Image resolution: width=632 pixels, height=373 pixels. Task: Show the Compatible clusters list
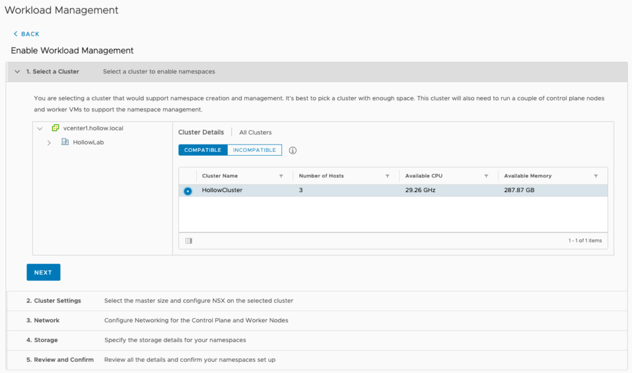tap(202, 150)
